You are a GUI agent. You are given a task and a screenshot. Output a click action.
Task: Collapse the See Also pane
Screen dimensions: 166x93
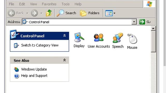point(65,60)
